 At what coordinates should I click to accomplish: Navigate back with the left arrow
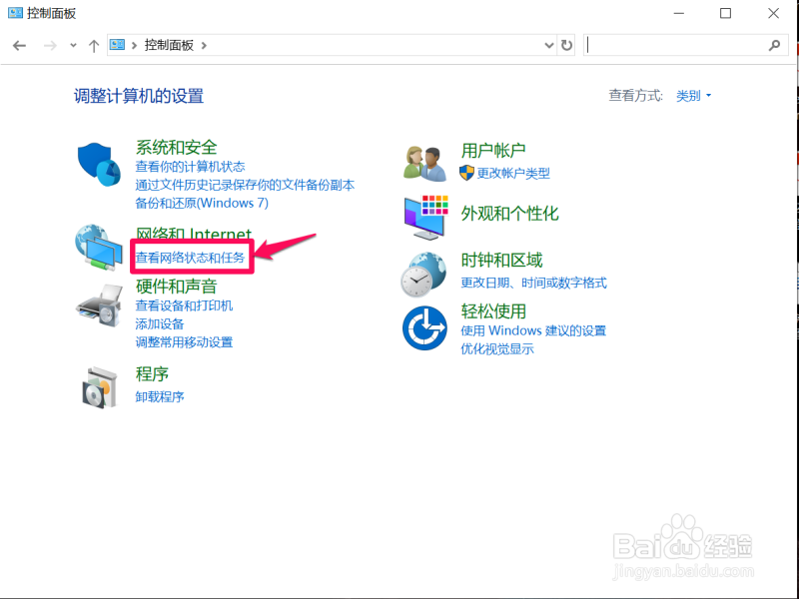pyautogui.click(x=18, y=45)
